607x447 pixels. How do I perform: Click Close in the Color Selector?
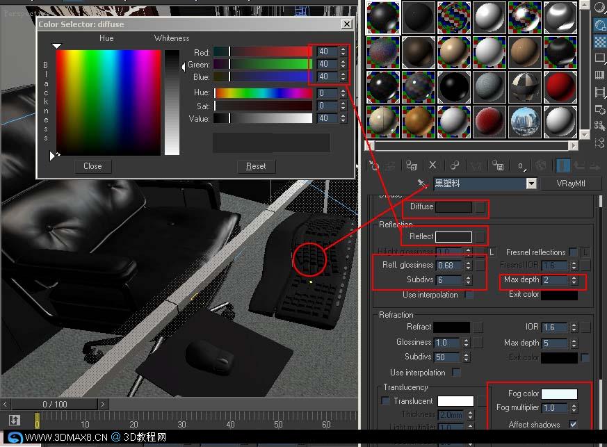[x=93, y=166]
